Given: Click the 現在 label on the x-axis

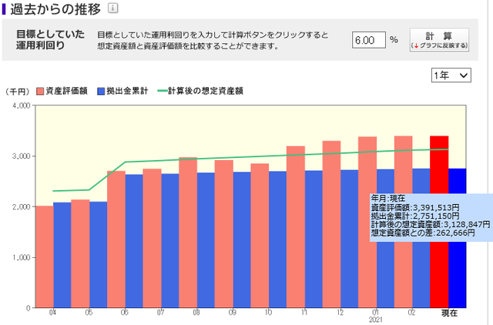Looking at the screenshot, I should (x=449, y=313).
